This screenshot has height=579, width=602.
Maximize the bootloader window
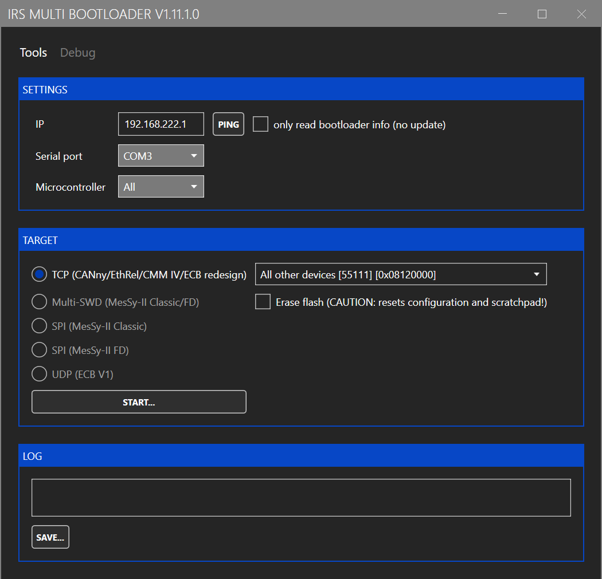click(542, 14)
